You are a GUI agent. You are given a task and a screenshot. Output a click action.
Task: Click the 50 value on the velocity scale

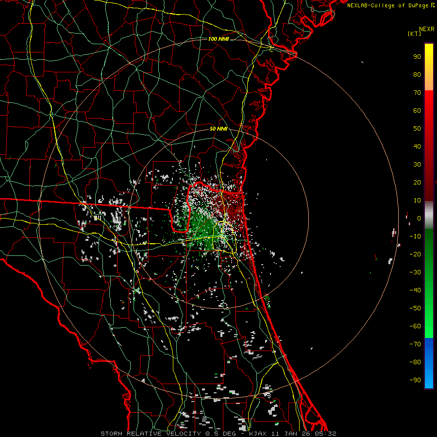pyautogui.click(x=417, y=129)
